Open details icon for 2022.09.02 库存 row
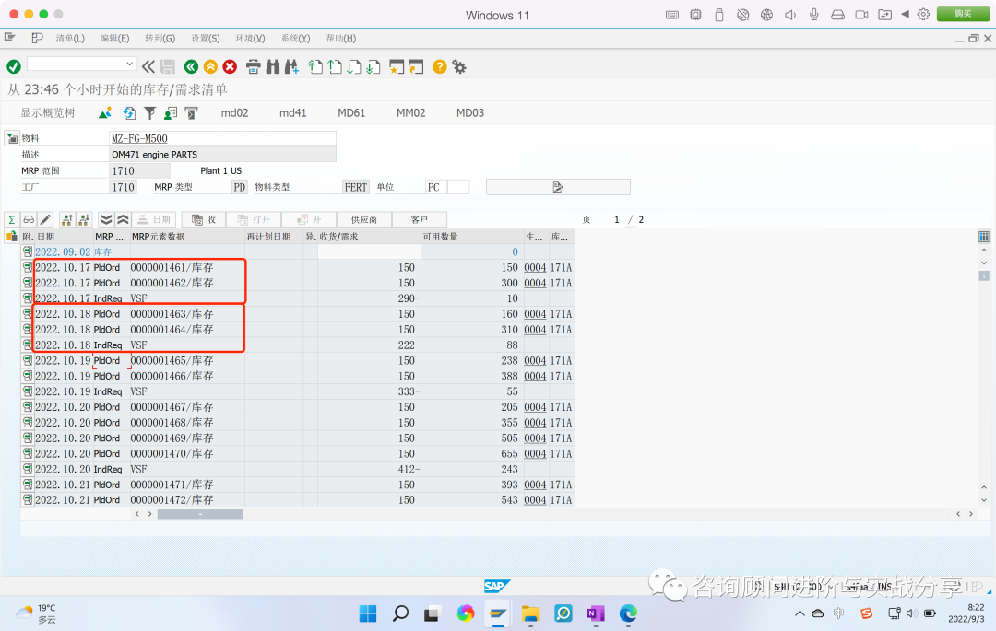Image resolution: width=996 pixels, height=631 pixels. coord(28,251)
